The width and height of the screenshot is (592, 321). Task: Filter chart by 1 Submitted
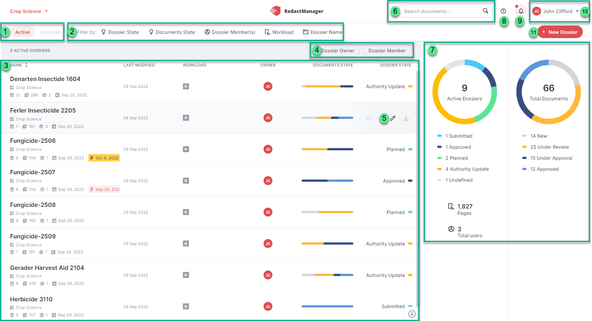tap(455, 136)
